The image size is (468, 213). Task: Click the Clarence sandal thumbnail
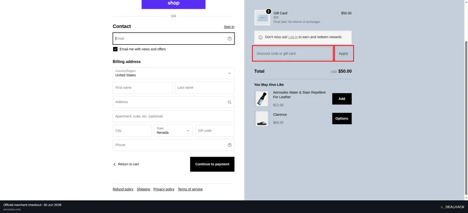(x=262, y=119)
